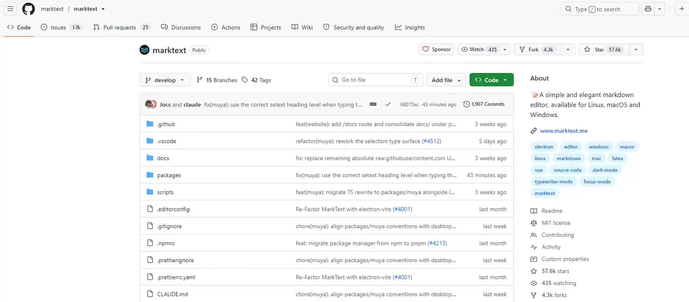View the 1,907 Commits history
The image size is (689, 302).
484,104
